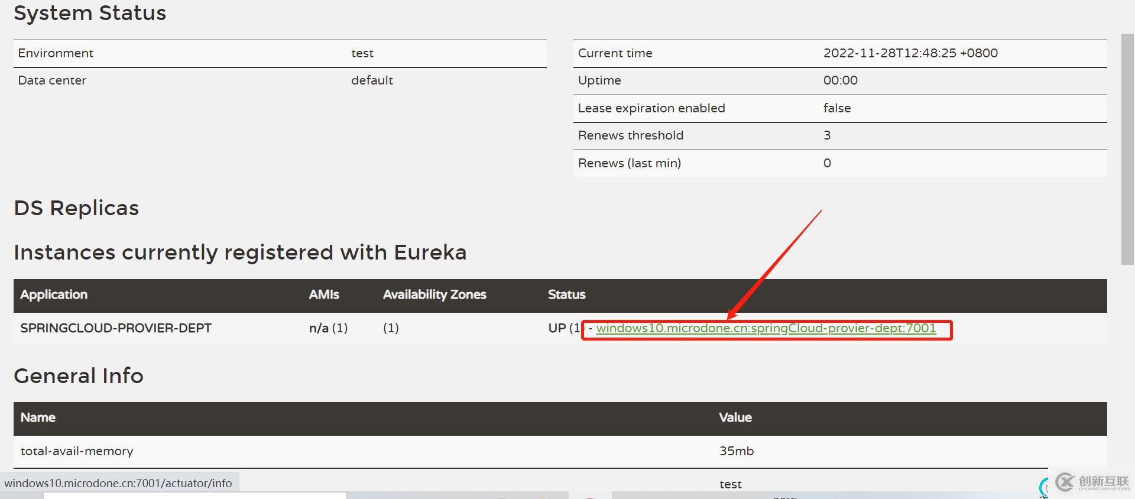Click the 'UP (1)' status text
Image resolution: width=1135 pixels, height=499 pixels.
click(565, 328)
